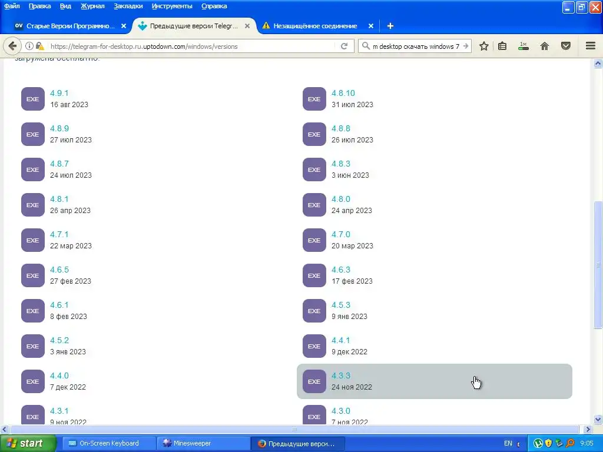The height and width of the screenshot is (452, 603).
Task: Open version 4.6.5 link
Action: coord(59,270)
